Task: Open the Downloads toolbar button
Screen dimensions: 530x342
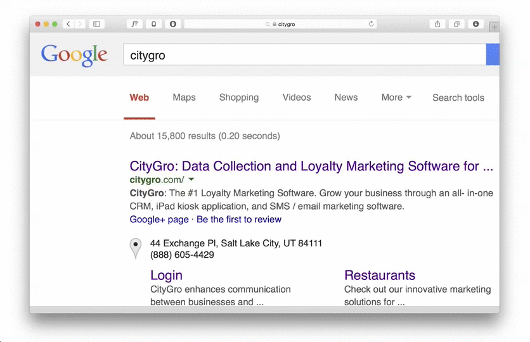Action: pos(476,24)
